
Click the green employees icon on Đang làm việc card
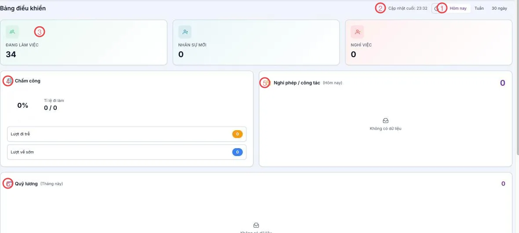tap(12, 32)
